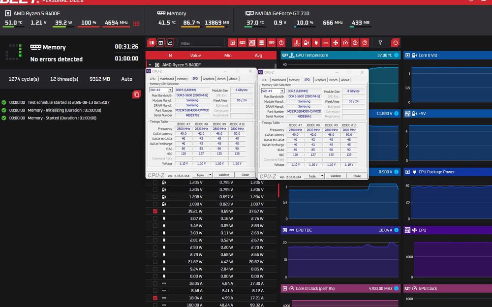Click the question-mark icon after memory filter
Image resolution: width=492 pixels, height=307 pixels.
(x=281, y=43)
